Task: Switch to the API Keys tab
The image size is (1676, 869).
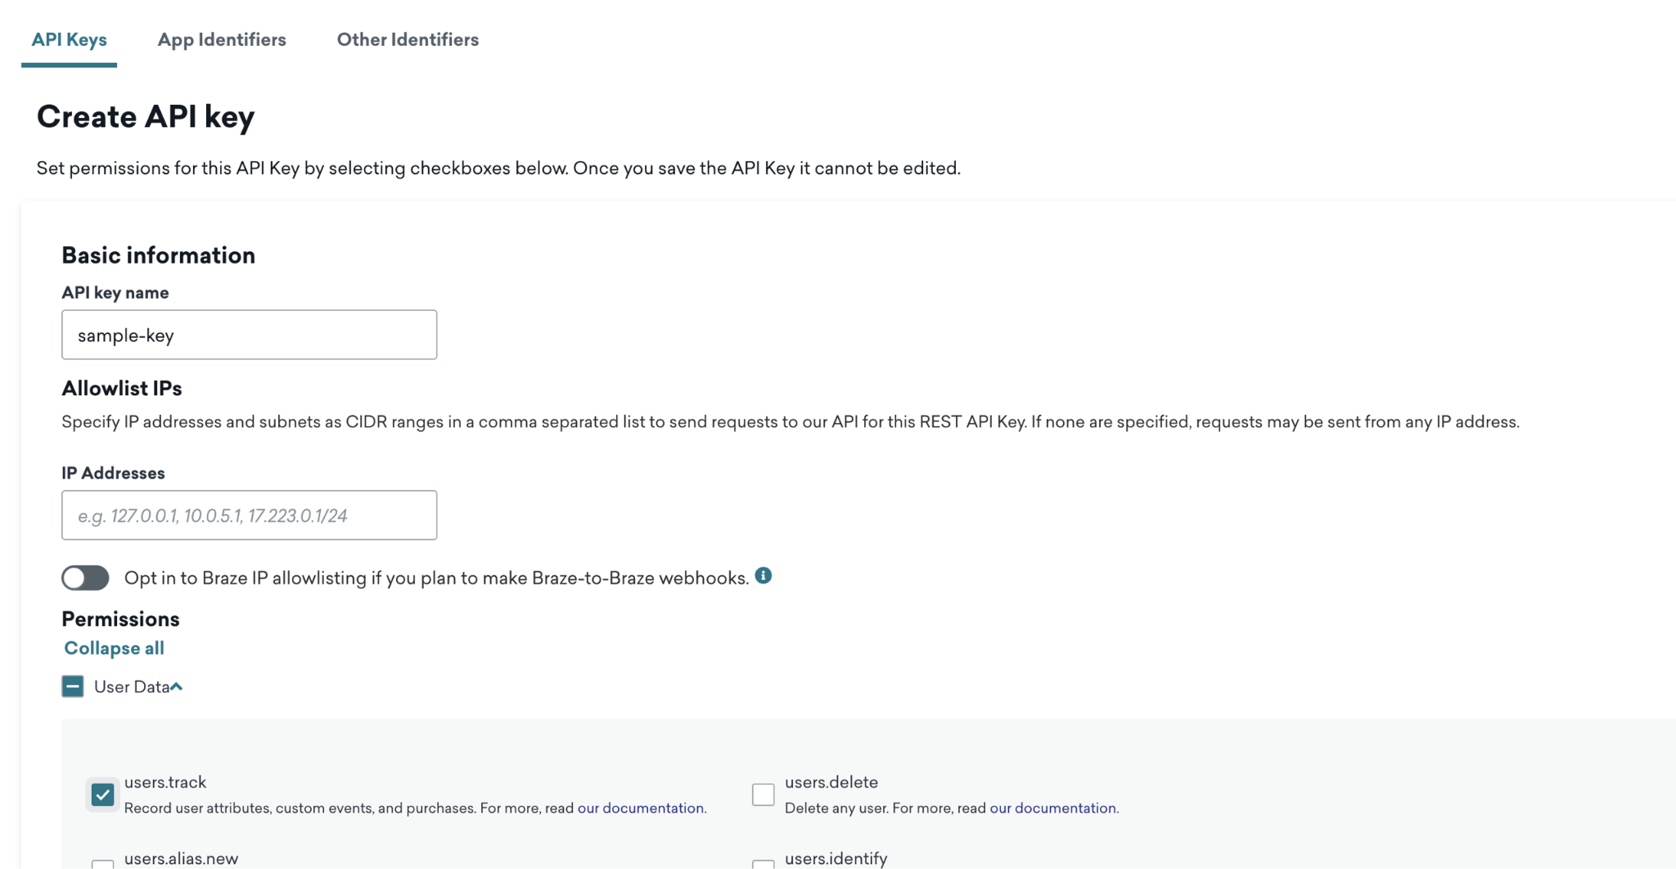Action: tap(69, 39)
